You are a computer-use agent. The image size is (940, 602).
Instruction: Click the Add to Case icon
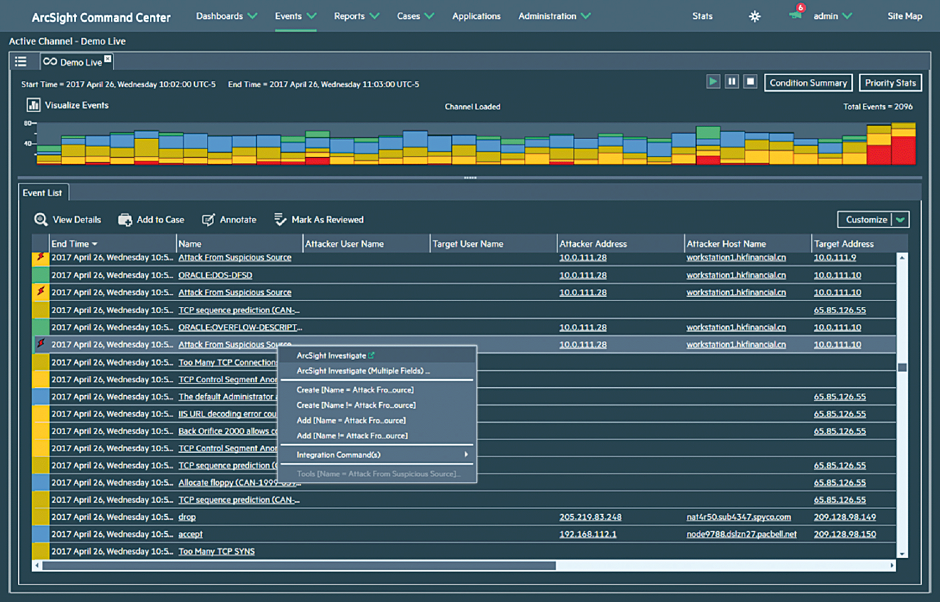[125, 220]
